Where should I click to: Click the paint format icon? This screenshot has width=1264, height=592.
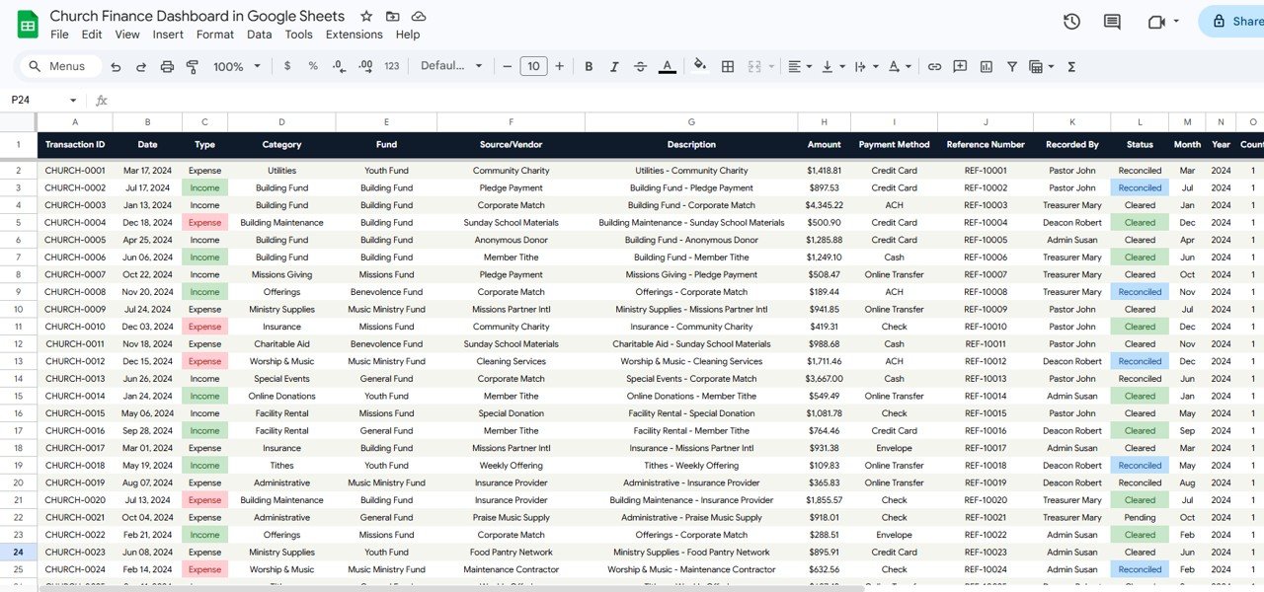(193, 66)
